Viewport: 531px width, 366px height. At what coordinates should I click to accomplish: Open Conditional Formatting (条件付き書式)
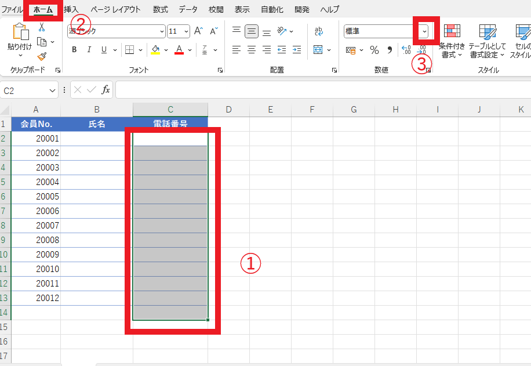tap(452, 41)
